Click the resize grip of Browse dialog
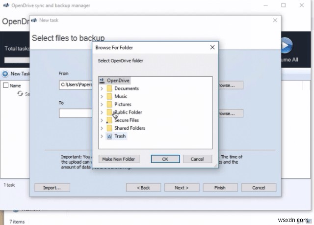Viewport: 314px width, 225px height. point(216,166)
